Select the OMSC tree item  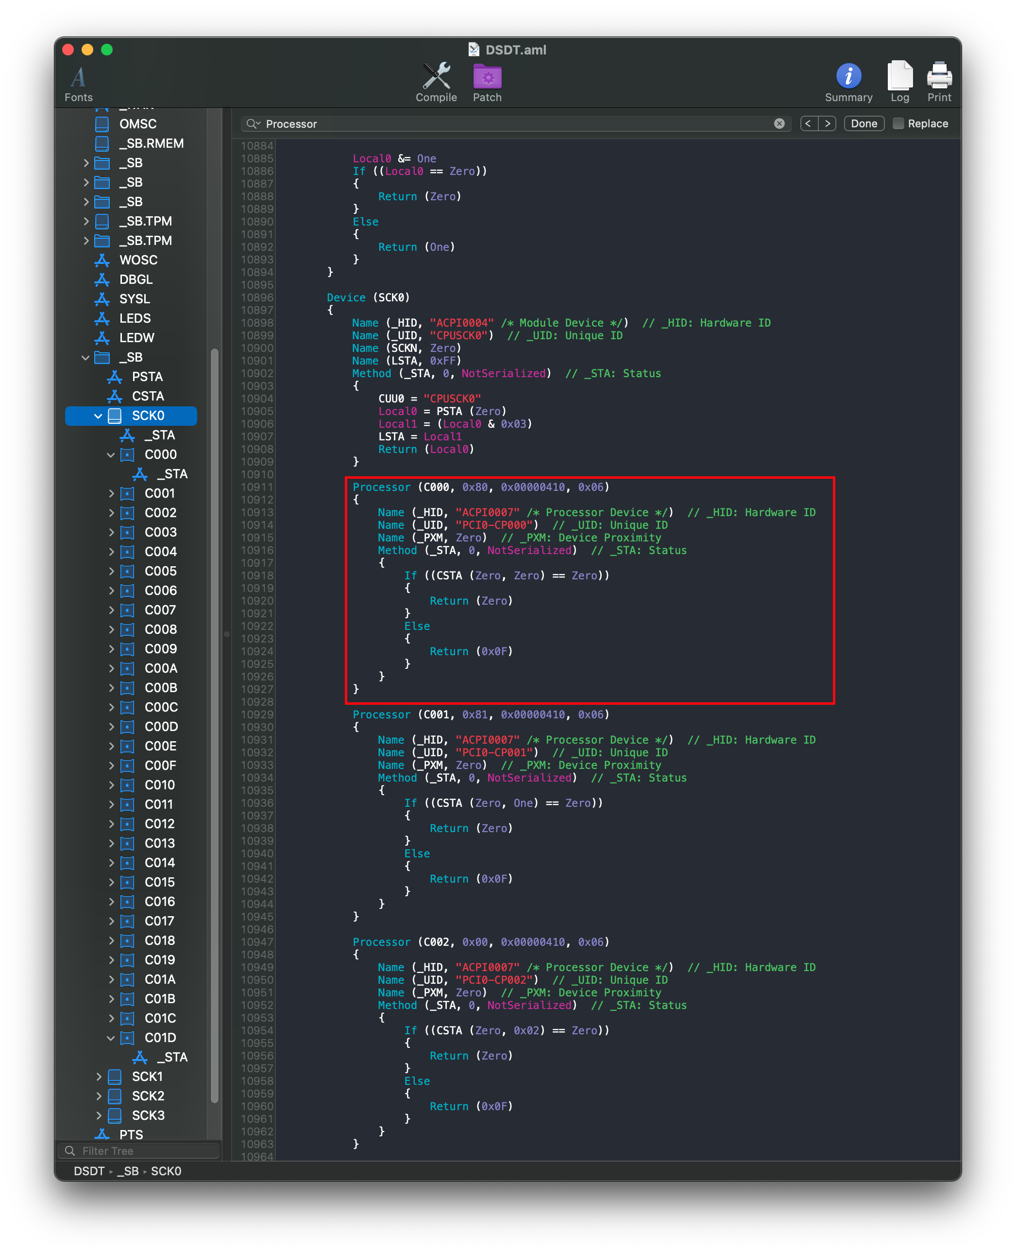point(137,124)
